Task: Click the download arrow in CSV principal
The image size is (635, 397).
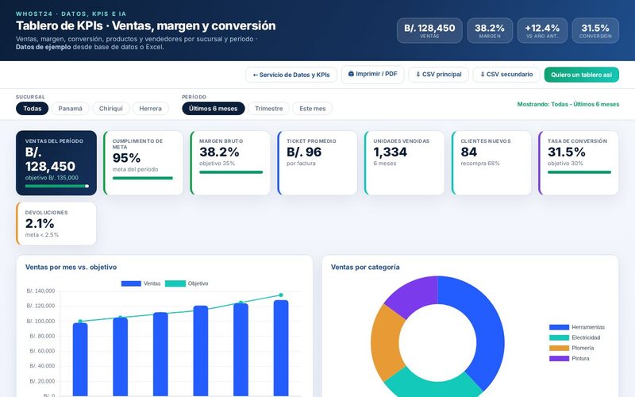Action: point(418,75)
